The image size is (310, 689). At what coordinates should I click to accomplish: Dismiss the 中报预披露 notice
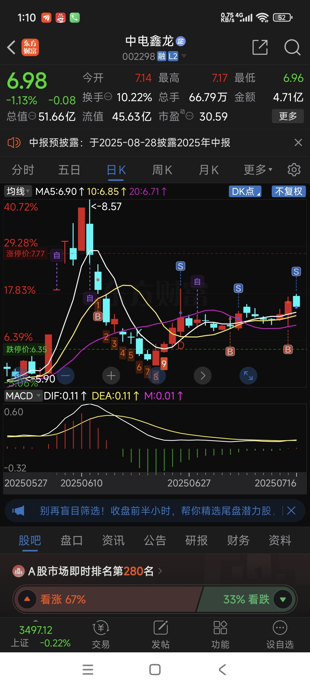(298, 142)
